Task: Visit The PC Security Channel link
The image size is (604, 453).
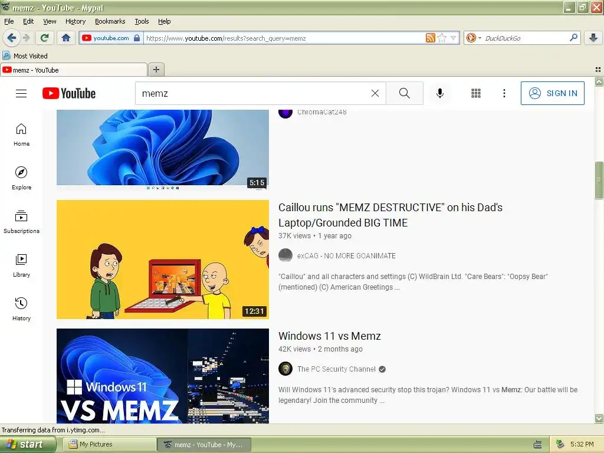Action: click(336, 369)
